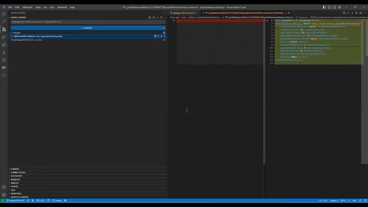Toggle panel layout icon in title bar
This screenshot has height=207, width=368.
[x=329, y=7]
